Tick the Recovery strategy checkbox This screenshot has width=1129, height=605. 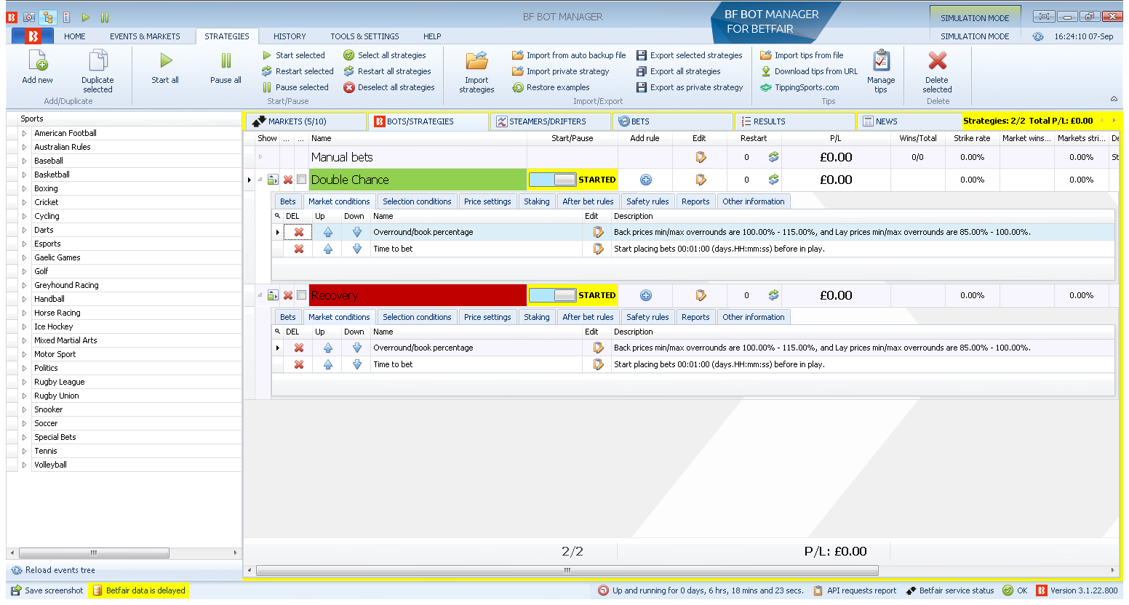(301, 295)
